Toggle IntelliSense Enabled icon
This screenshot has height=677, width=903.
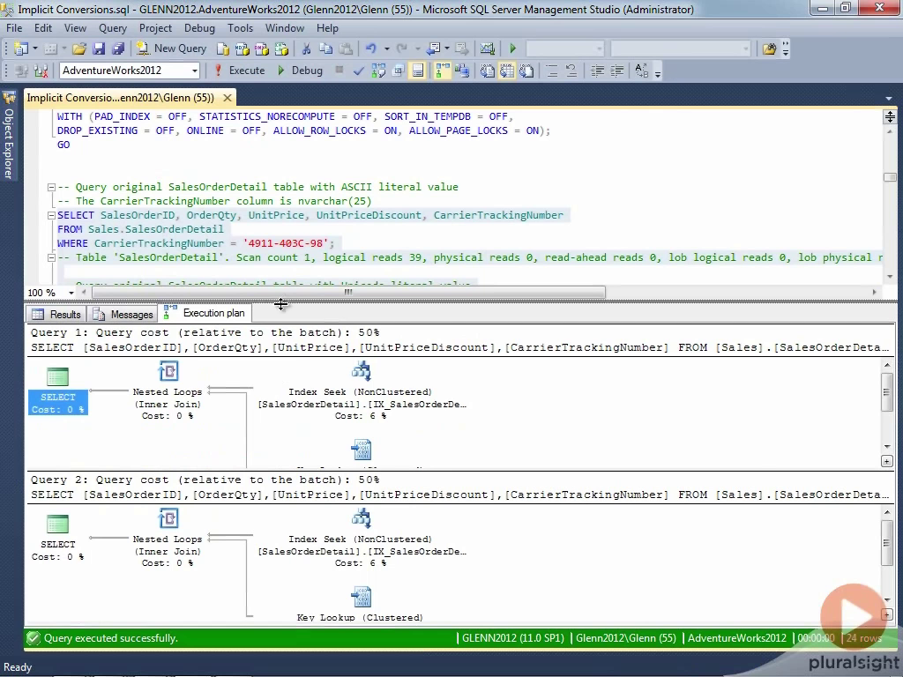coord(418,71)
